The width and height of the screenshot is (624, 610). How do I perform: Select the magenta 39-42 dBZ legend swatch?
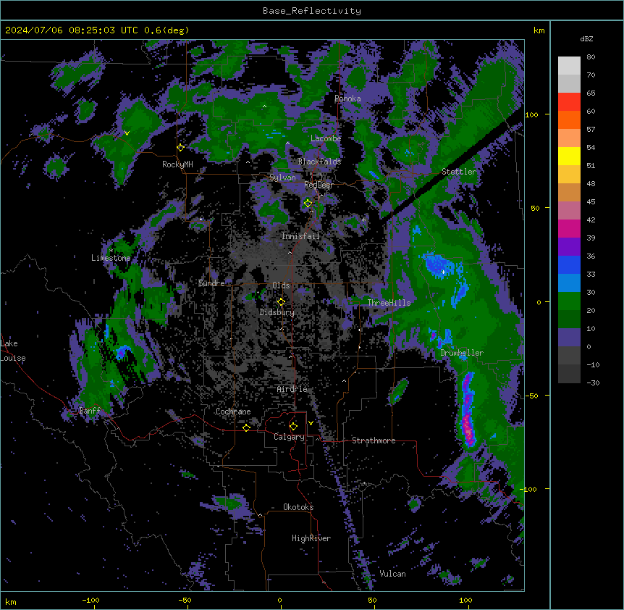coord(569,228)
